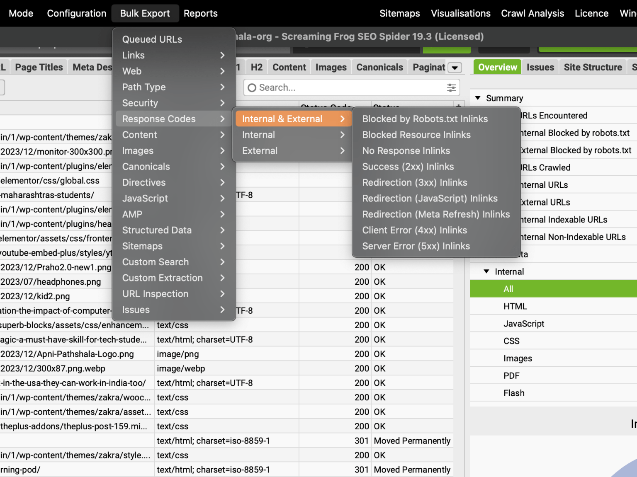The height and width of the screenshot is (477, 637).
Task: Open the H2 tab
Action: (x=257, y=67)
